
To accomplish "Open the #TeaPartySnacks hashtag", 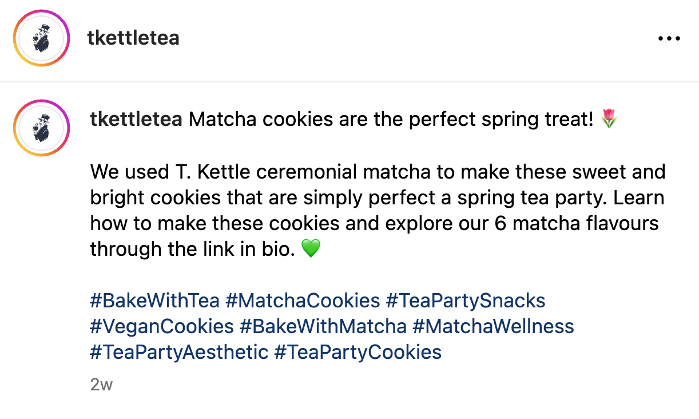I will [x=466, y=301].
